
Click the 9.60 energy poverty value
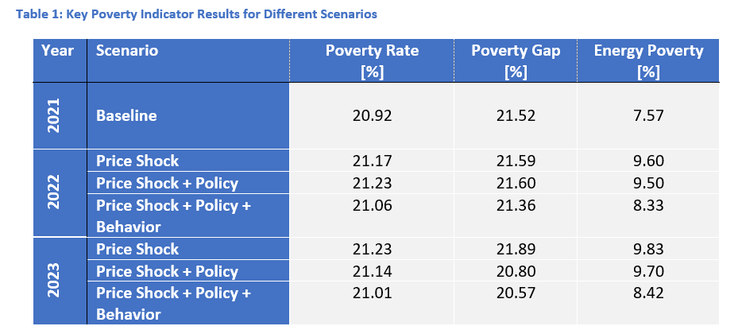[x=648, y=161]
